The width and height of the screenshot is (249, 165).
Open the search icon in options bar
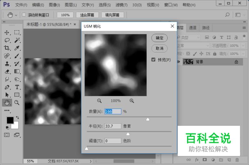[227, 15]
